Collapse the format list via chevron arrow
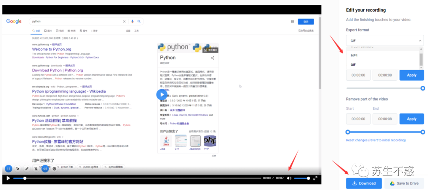 click(420, 41)
